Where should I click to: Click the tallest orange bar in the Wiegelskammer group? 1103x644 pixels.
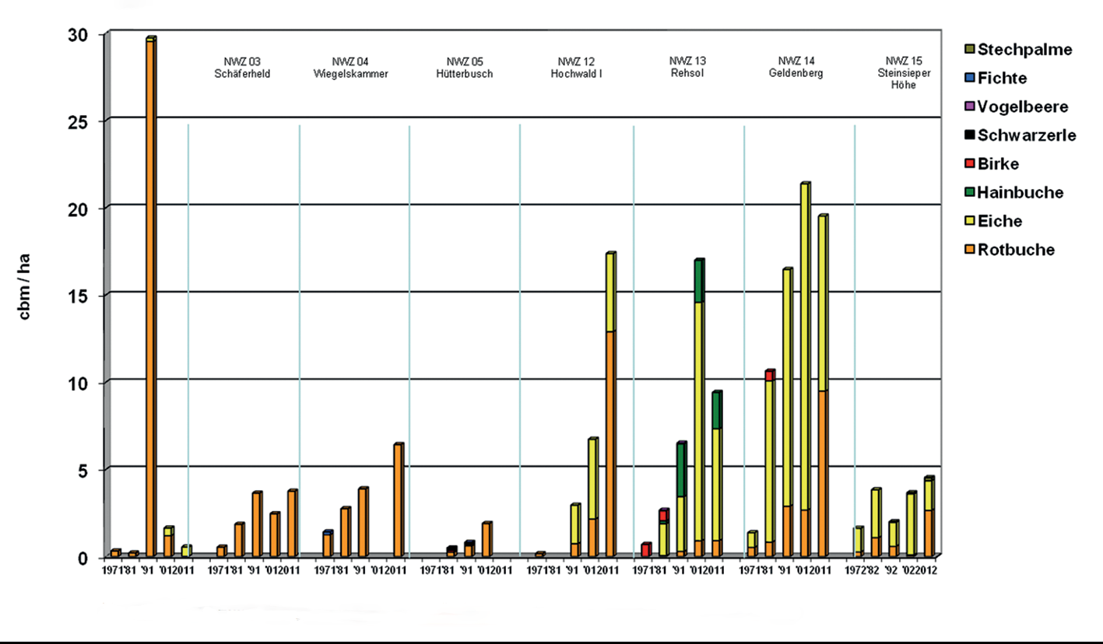(398, 501)
